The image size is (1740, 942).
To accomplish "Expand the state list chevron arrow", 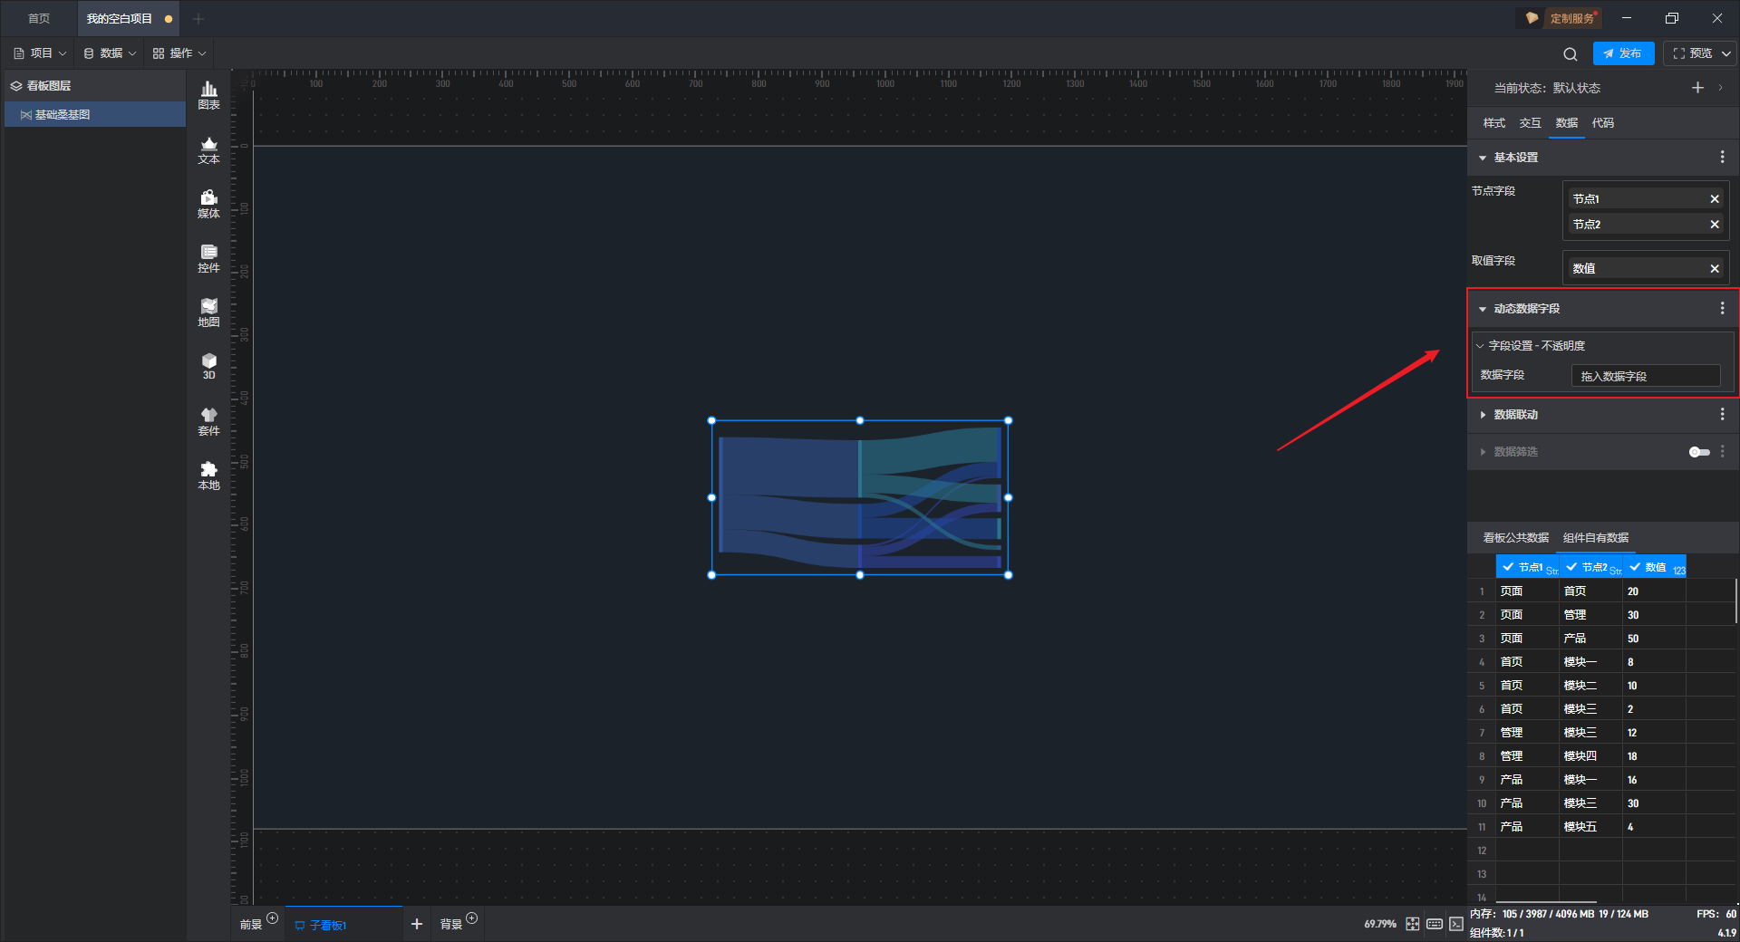I will (x=1720, y=88).
